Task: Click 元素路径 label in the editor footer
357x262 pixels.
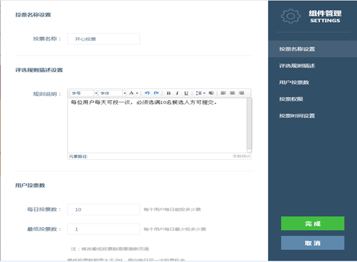Action: click(x=78, y=157)
